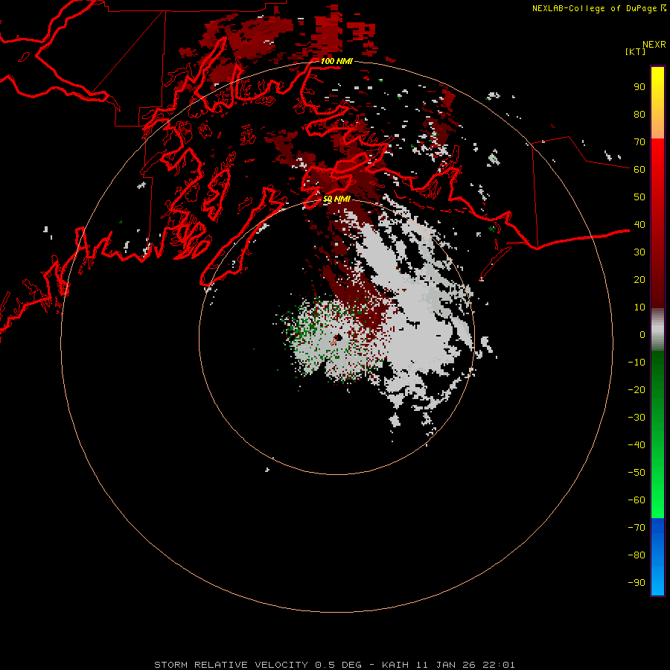This screenshot has width=670, height=670.
Task: Click the 40 value on velocity scale
Action: click(x=639, y=225)
